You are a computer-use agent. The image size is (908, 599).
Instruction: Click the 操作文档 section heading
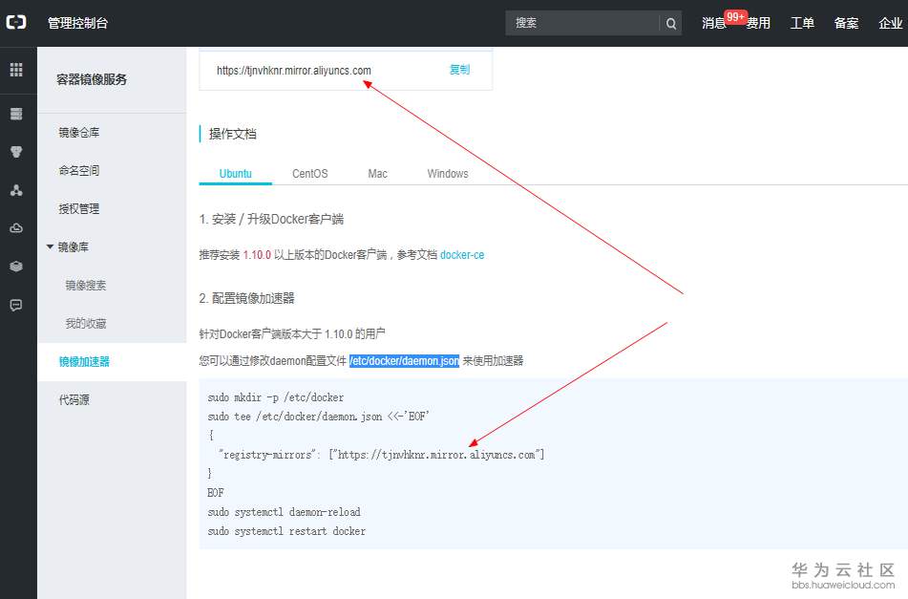232,134
